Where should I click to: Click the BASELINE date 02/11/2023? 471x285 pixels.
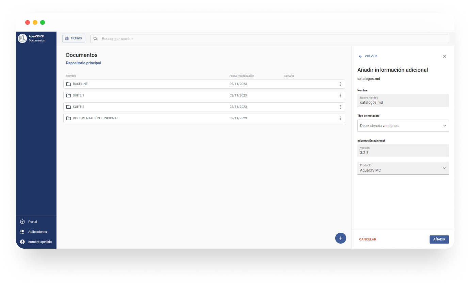[x=238, y=84]
